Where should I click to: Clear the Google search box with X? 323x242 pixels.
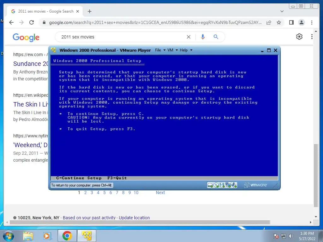click(189, 37)
